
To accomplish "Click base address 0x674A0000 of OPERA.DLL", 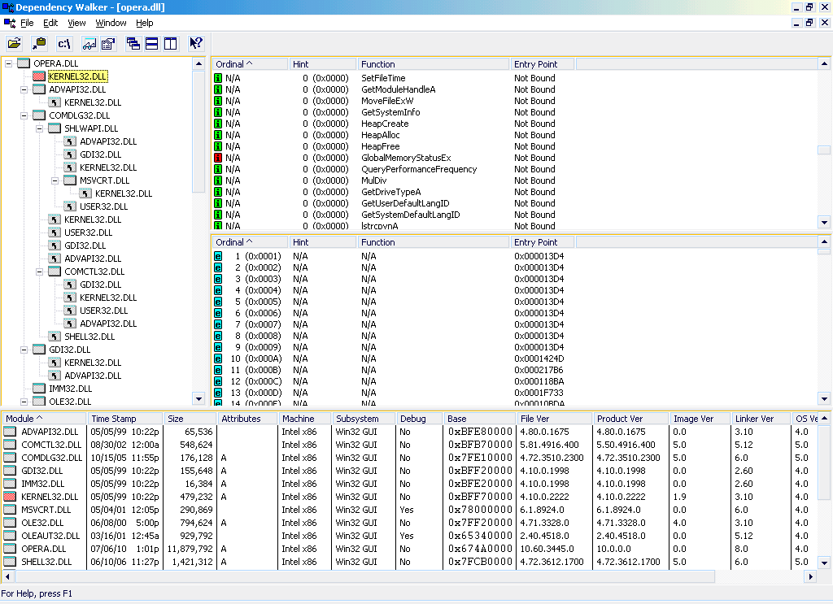I will tap(480, 549).
